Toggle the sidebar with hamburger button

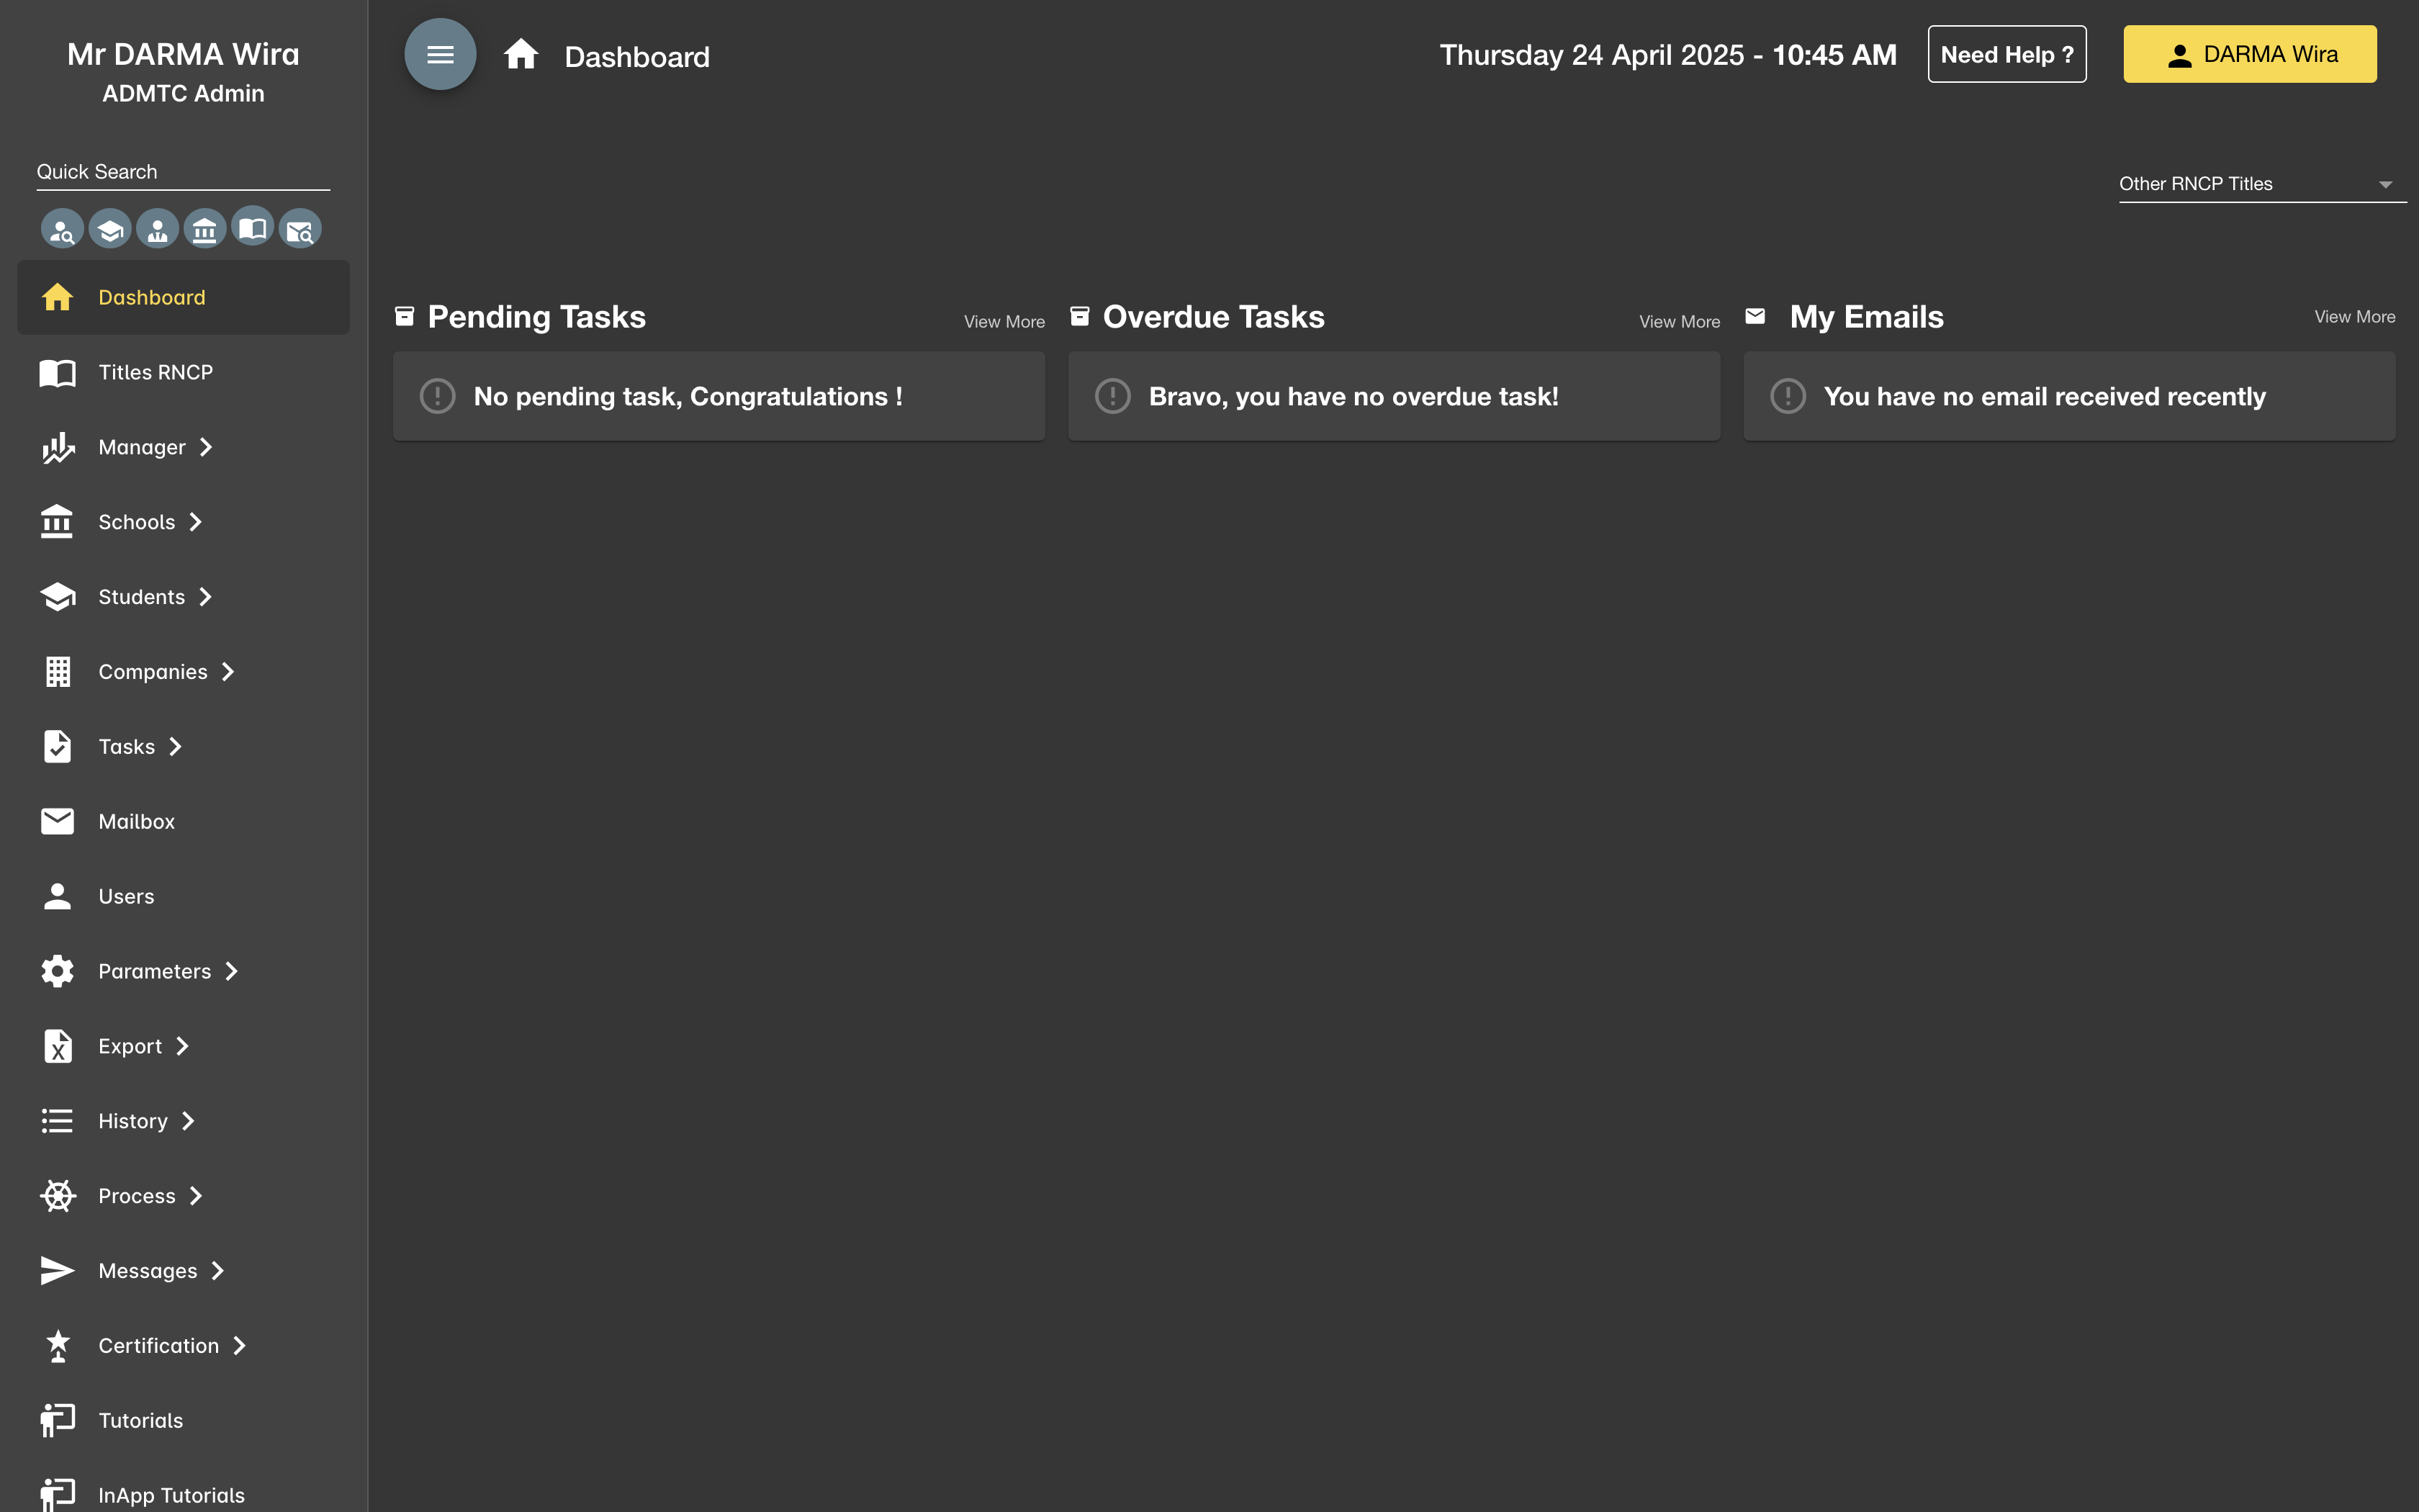[x=440, y=55]
